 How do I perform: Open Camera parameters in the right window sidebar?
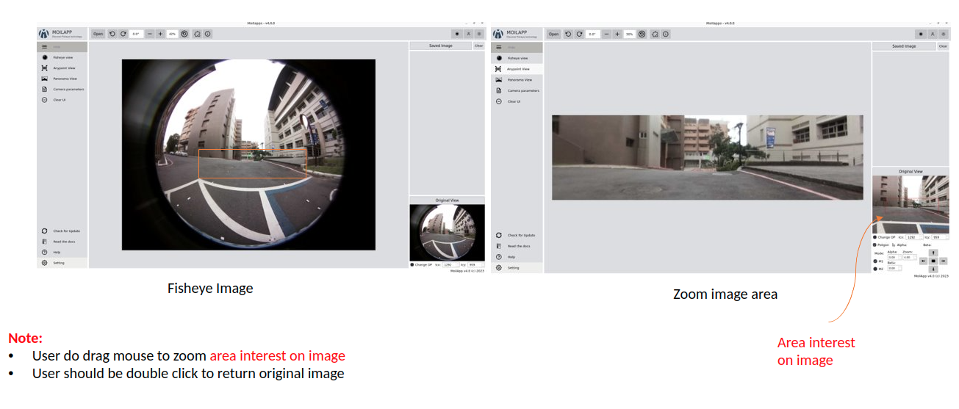[x=518, y=90]
